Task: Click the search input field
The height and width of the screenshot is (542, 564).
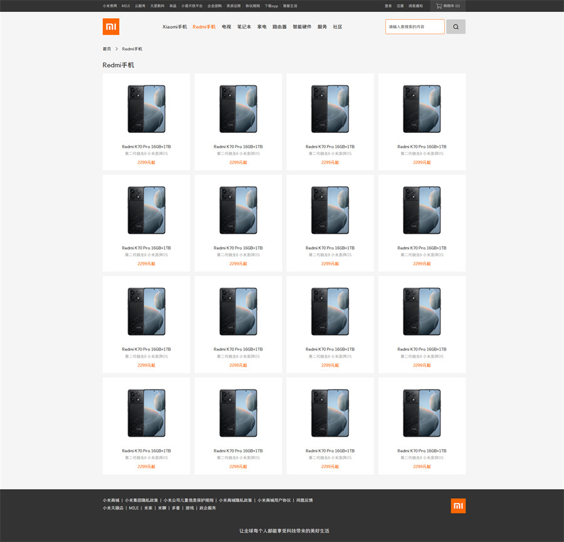Action: [x=414, y=27]
